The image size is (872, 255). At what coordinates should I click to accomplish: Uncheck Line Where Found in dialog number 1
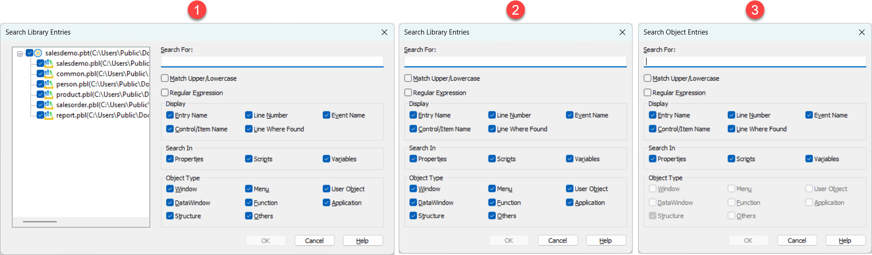(249, 129)
